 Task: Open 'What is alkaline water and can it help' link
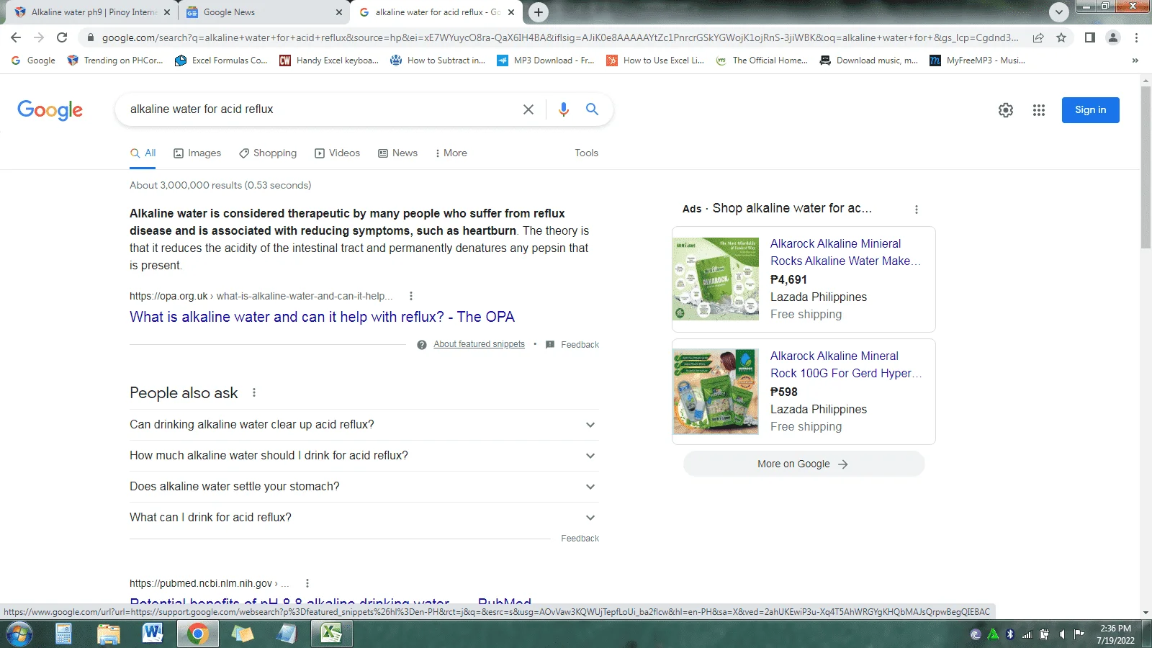coord(322,317)
